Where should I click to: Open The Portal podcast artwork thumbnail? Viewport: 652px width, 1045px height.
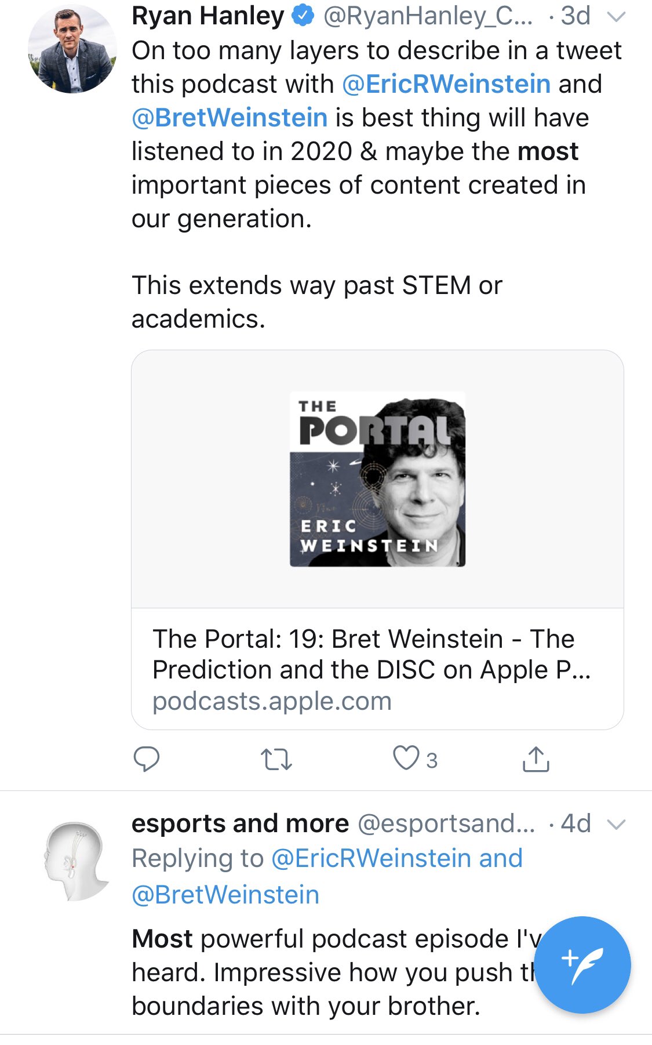coord(377,479)
